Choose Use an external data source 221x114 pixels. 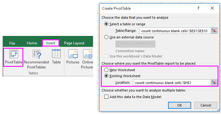click(129, 37)
